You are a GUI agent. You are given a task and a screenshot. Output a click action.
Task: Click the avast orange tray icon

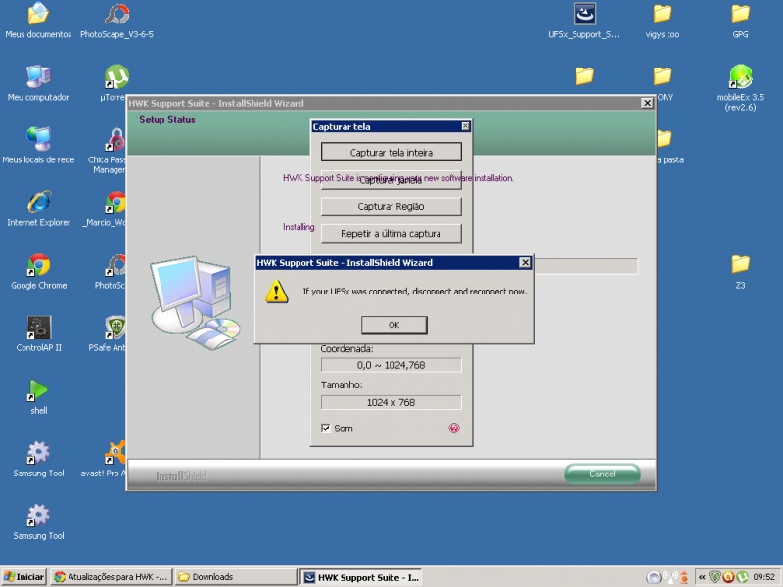tap(728, 577)
